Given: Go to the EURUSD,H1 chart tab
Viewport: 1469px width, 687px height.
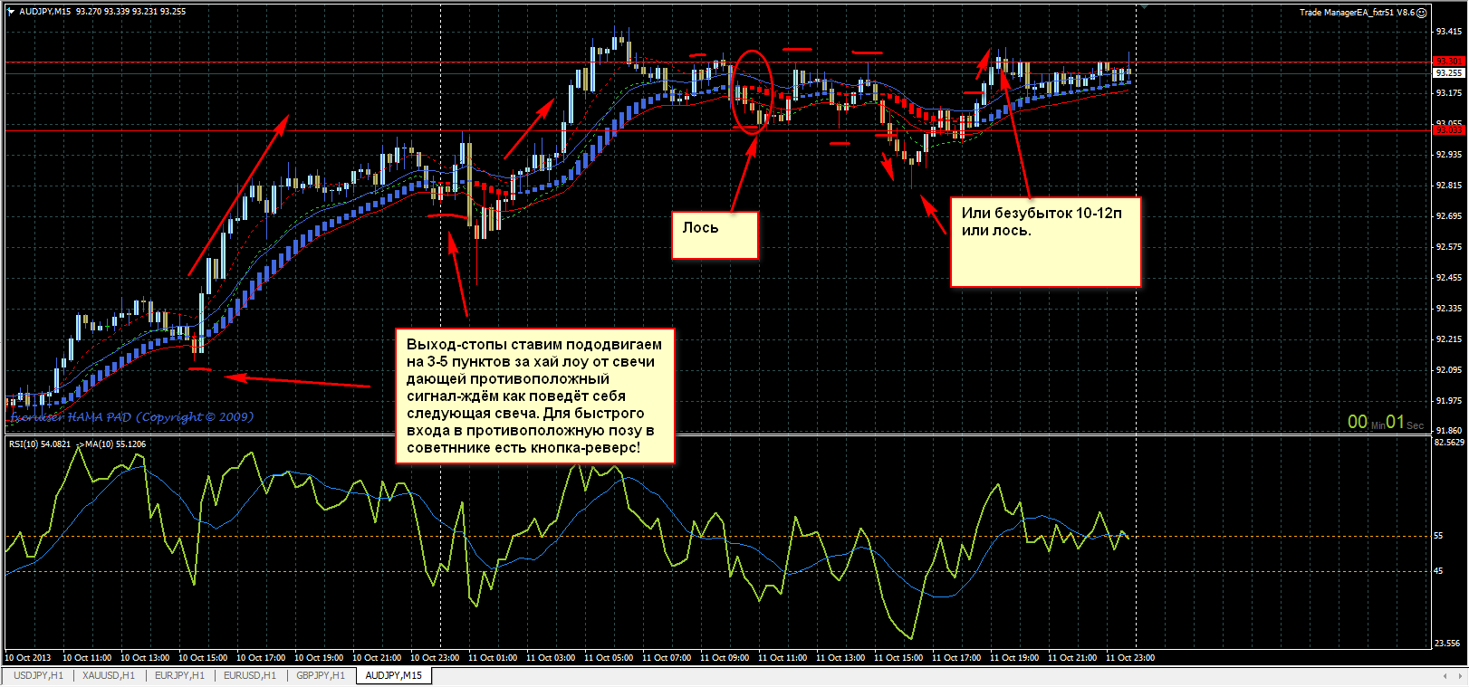Looking at the screenshot, I should click(x=250, y=675).
